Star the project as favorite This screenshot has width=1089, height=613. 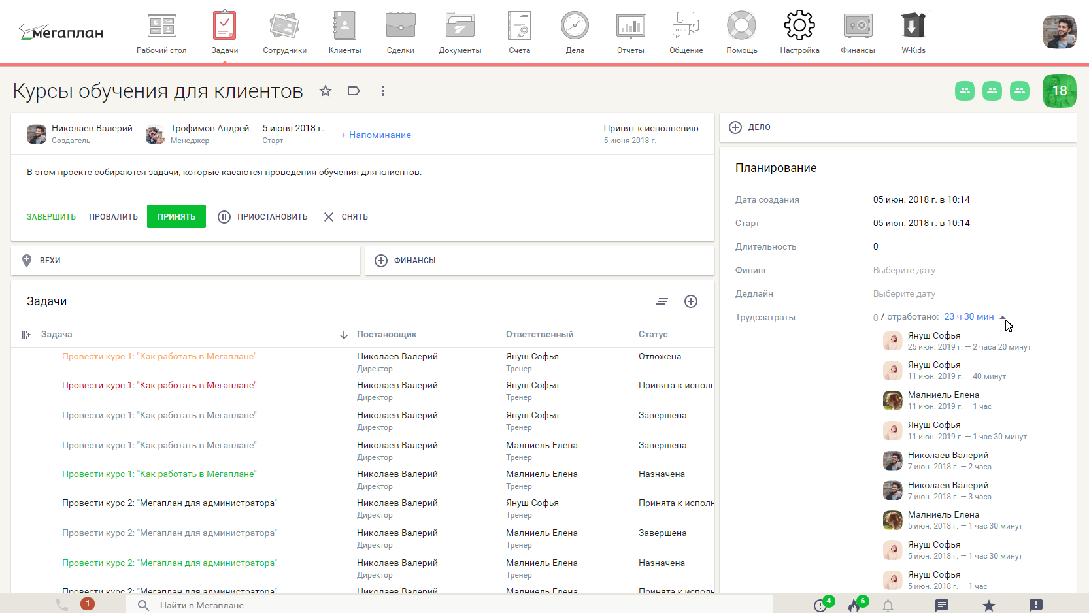(x=326, y=91)
